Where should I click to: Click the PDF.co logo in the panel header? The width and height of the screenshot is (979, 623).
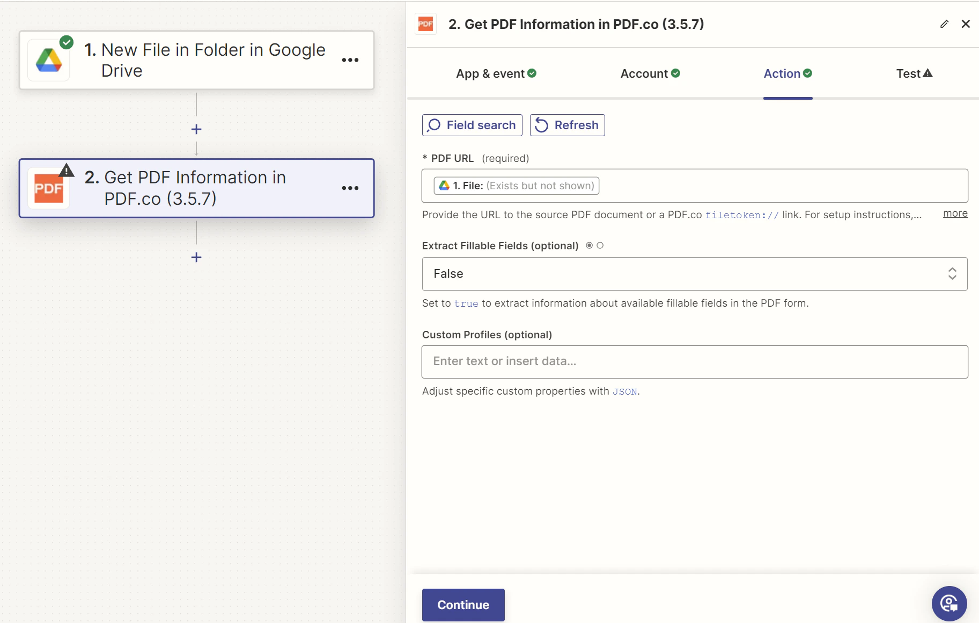click(x=426, y=24)
